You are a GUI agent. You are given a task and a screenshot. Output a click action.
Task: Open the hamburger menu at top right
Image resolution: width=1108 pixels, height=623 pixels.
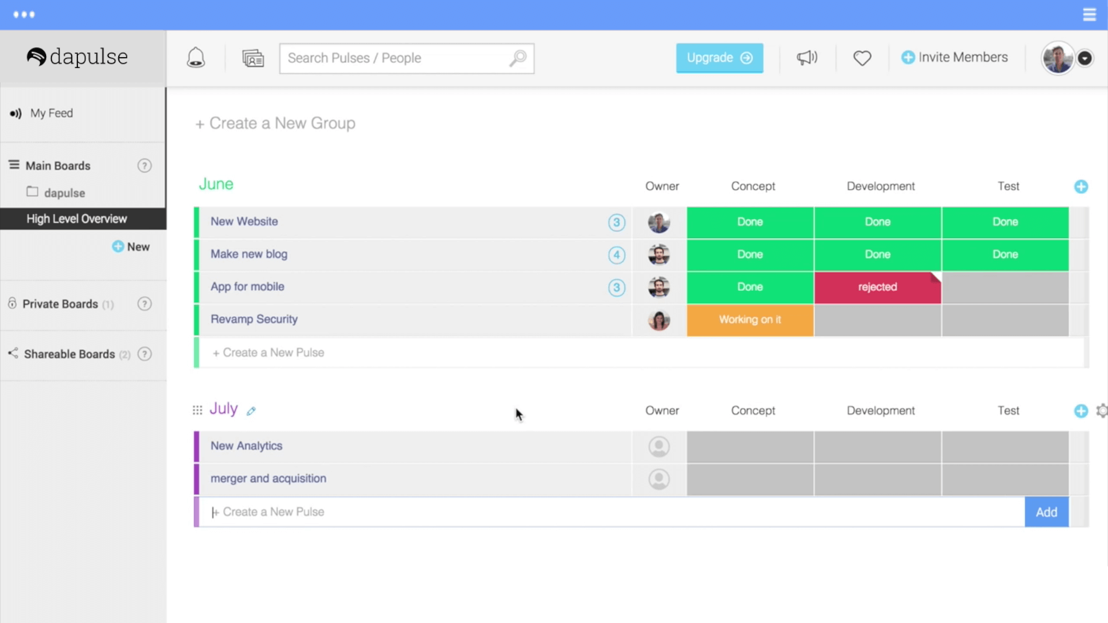click(1089, 14)
